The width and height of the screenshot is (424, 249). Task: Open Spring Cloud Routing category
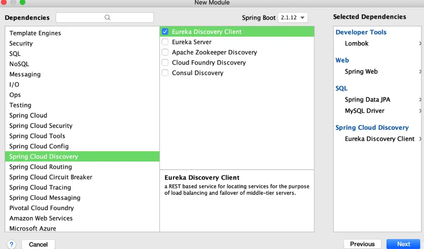[82, 167]
